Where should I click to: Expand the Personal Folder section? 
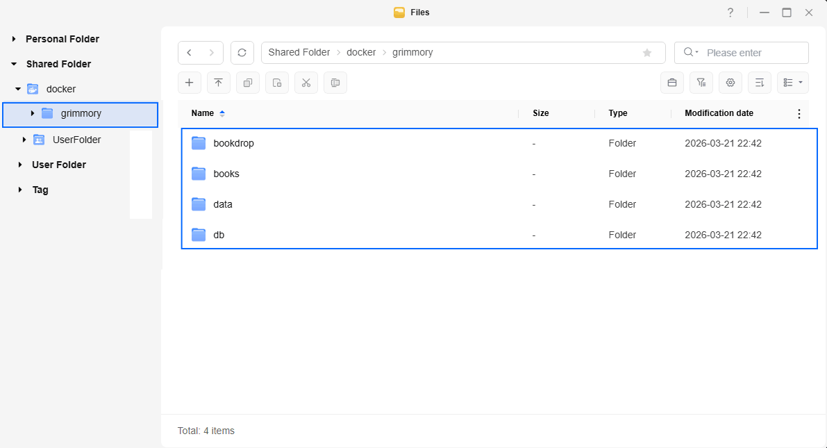click(x=14, y=39)
